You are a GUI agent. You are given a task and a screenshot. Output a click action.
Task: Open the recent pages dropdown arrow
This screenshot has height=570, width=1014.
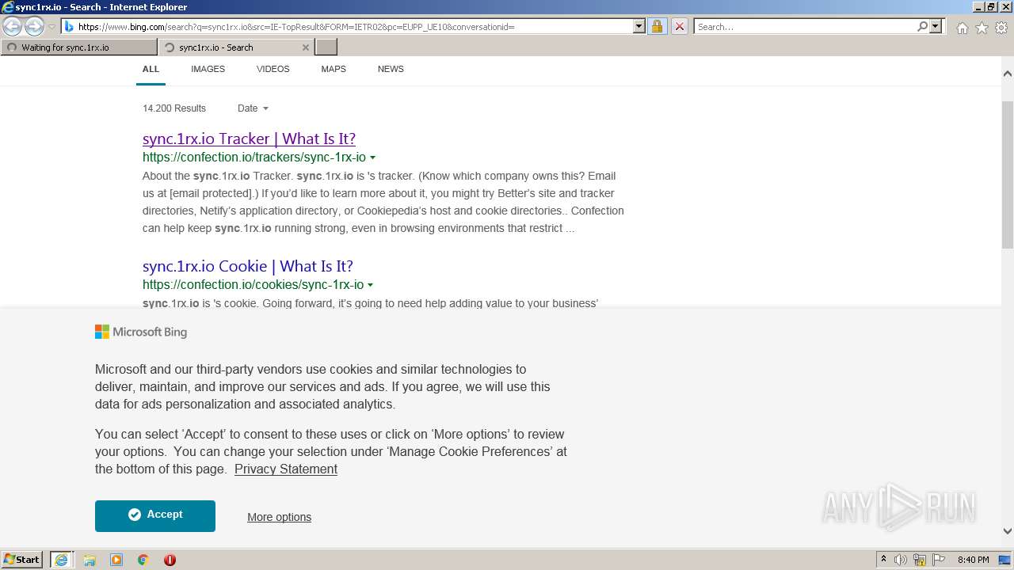tap(51, 27)
